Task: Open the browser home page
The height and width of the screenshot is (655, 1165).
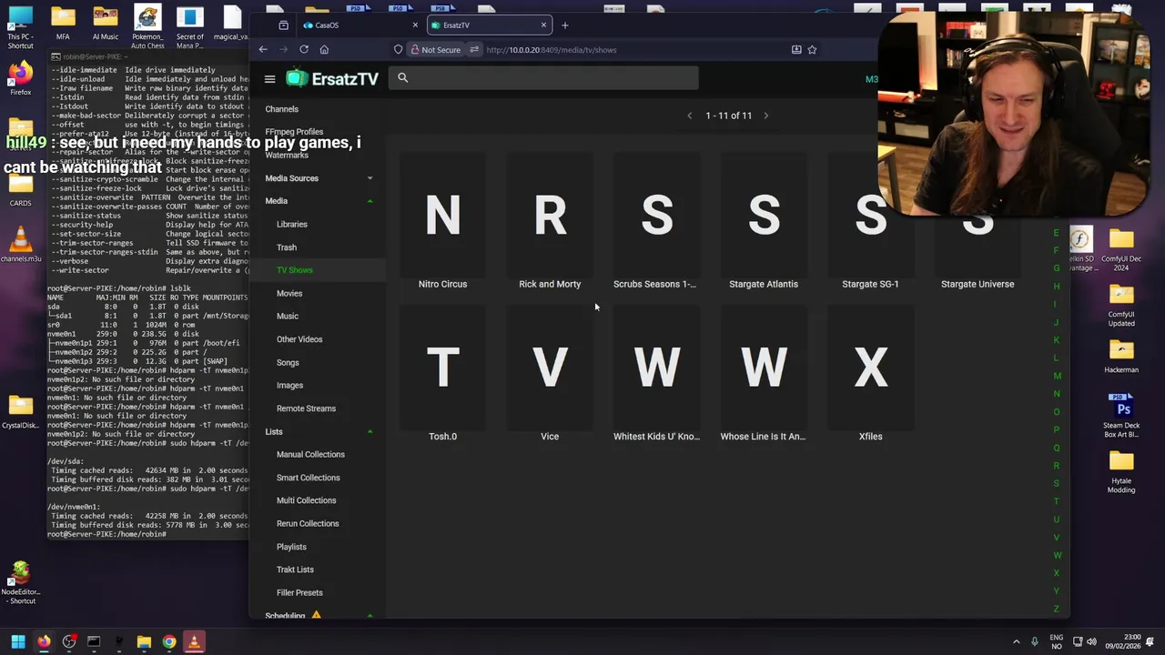Action: coord(324,50)
